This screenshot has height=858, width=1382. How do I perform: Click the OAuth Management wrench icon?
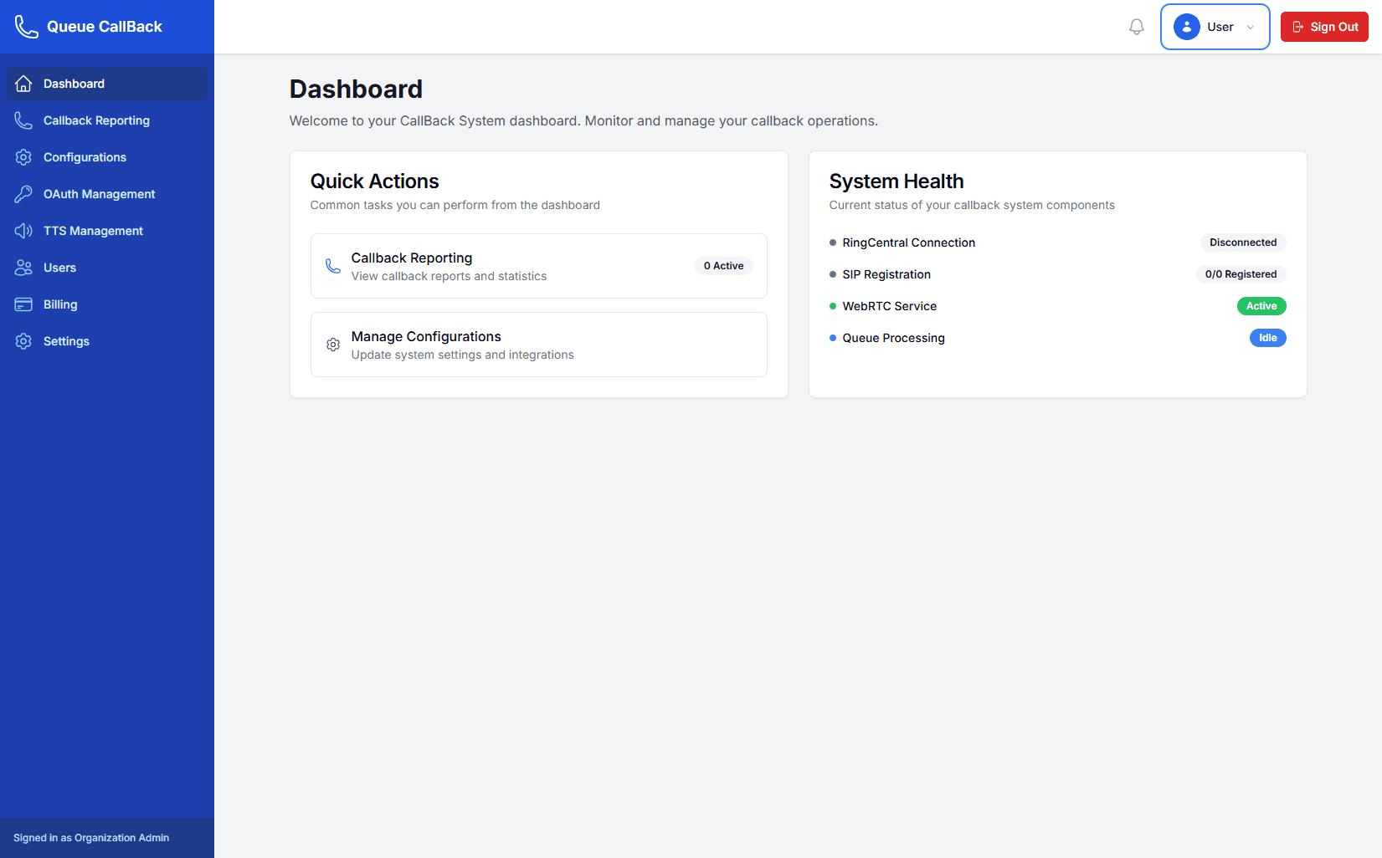(23, 193)
